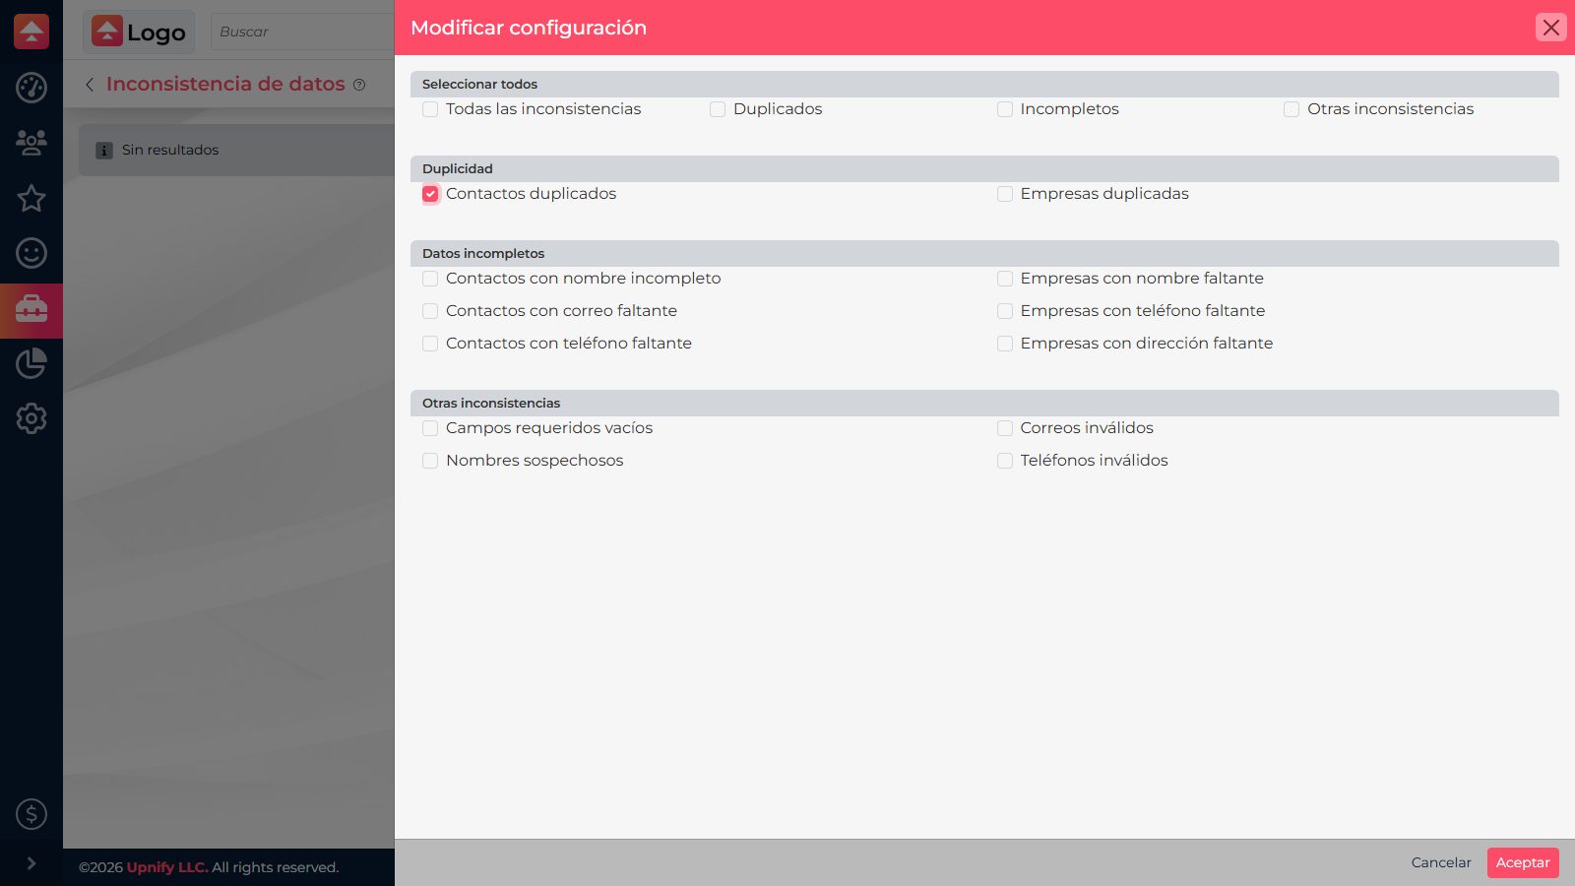Check Campos requeridos vacíos
This screenshot has width=1575, height=886.
point(430,428)
